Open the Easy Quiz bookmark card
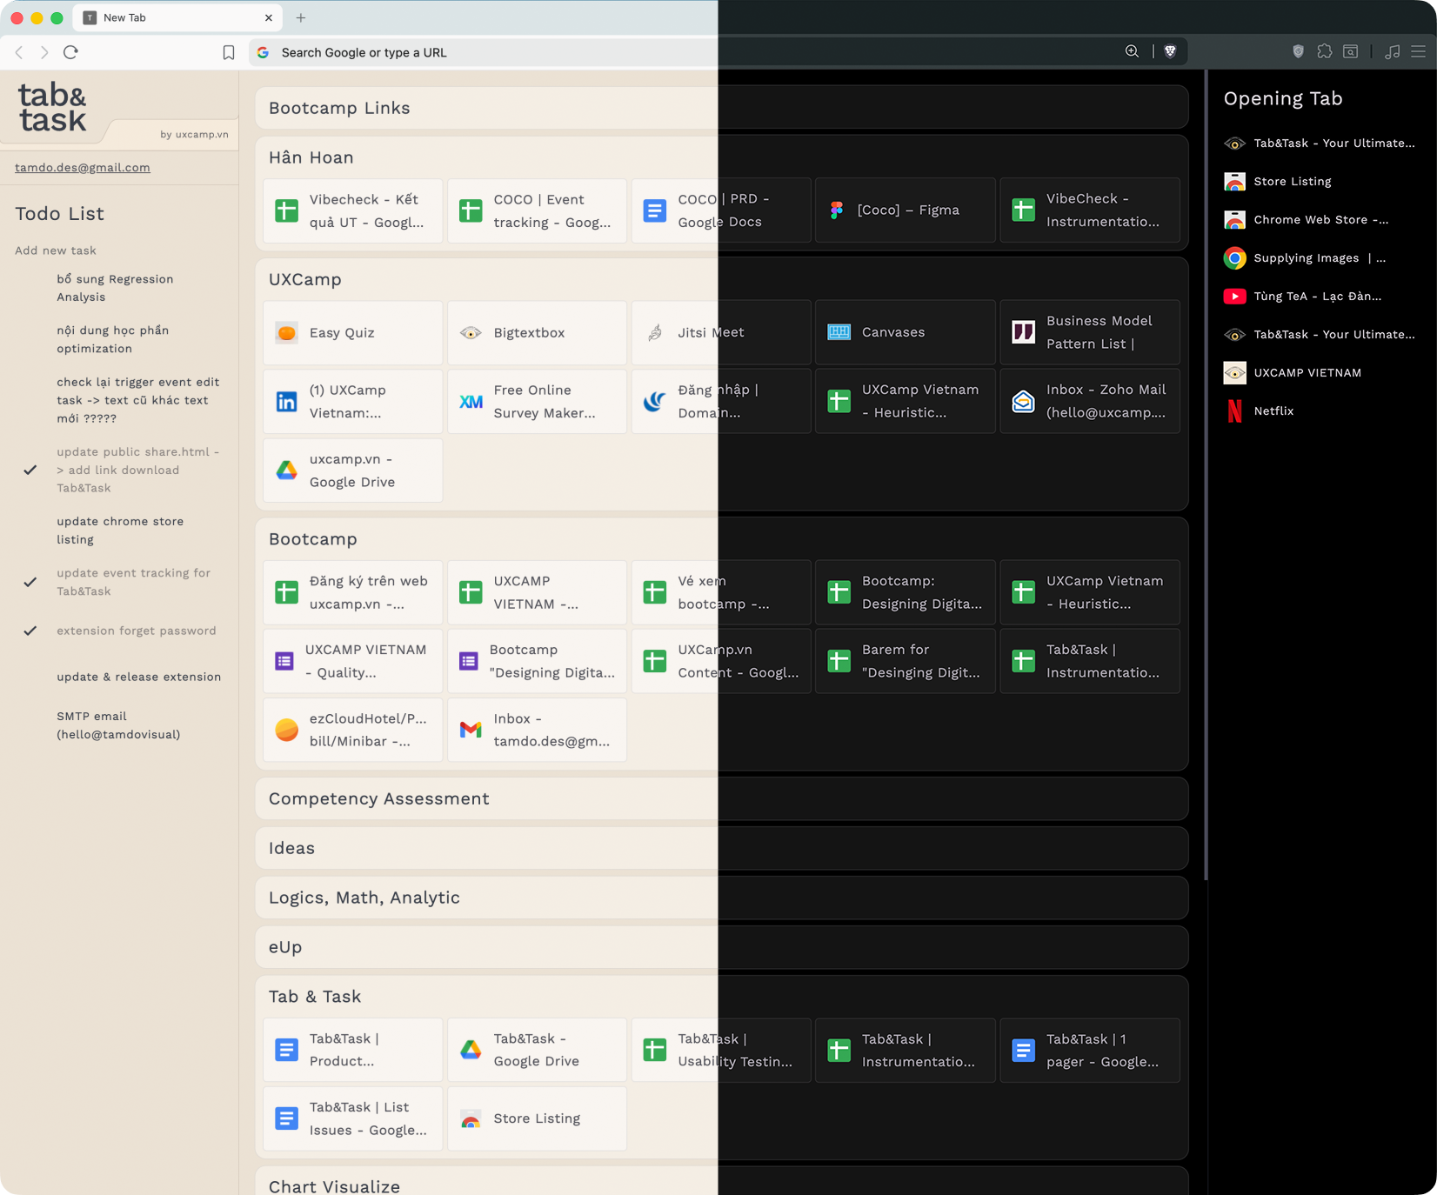This screenshot has width=1437, height=1195. (352, 333)
